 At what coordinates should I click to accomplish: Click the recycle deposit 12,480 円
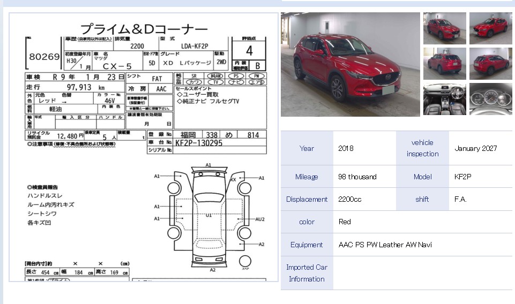tap(70, 136)
